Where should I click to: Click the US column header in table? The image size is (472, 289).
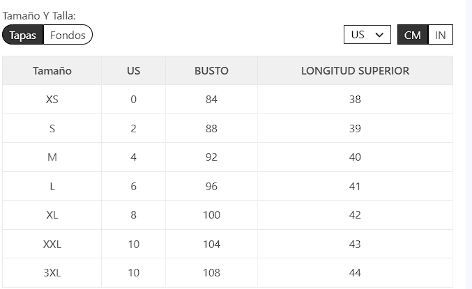[x=133, y=70]
